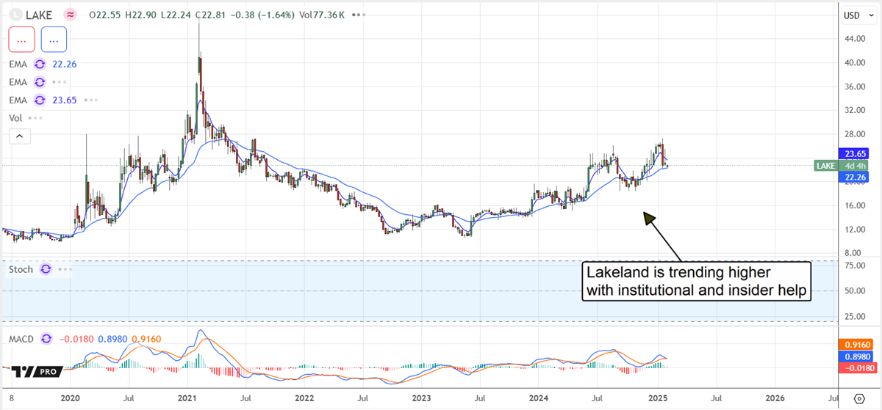Click the 2022 time axis label

pos(304,397)
